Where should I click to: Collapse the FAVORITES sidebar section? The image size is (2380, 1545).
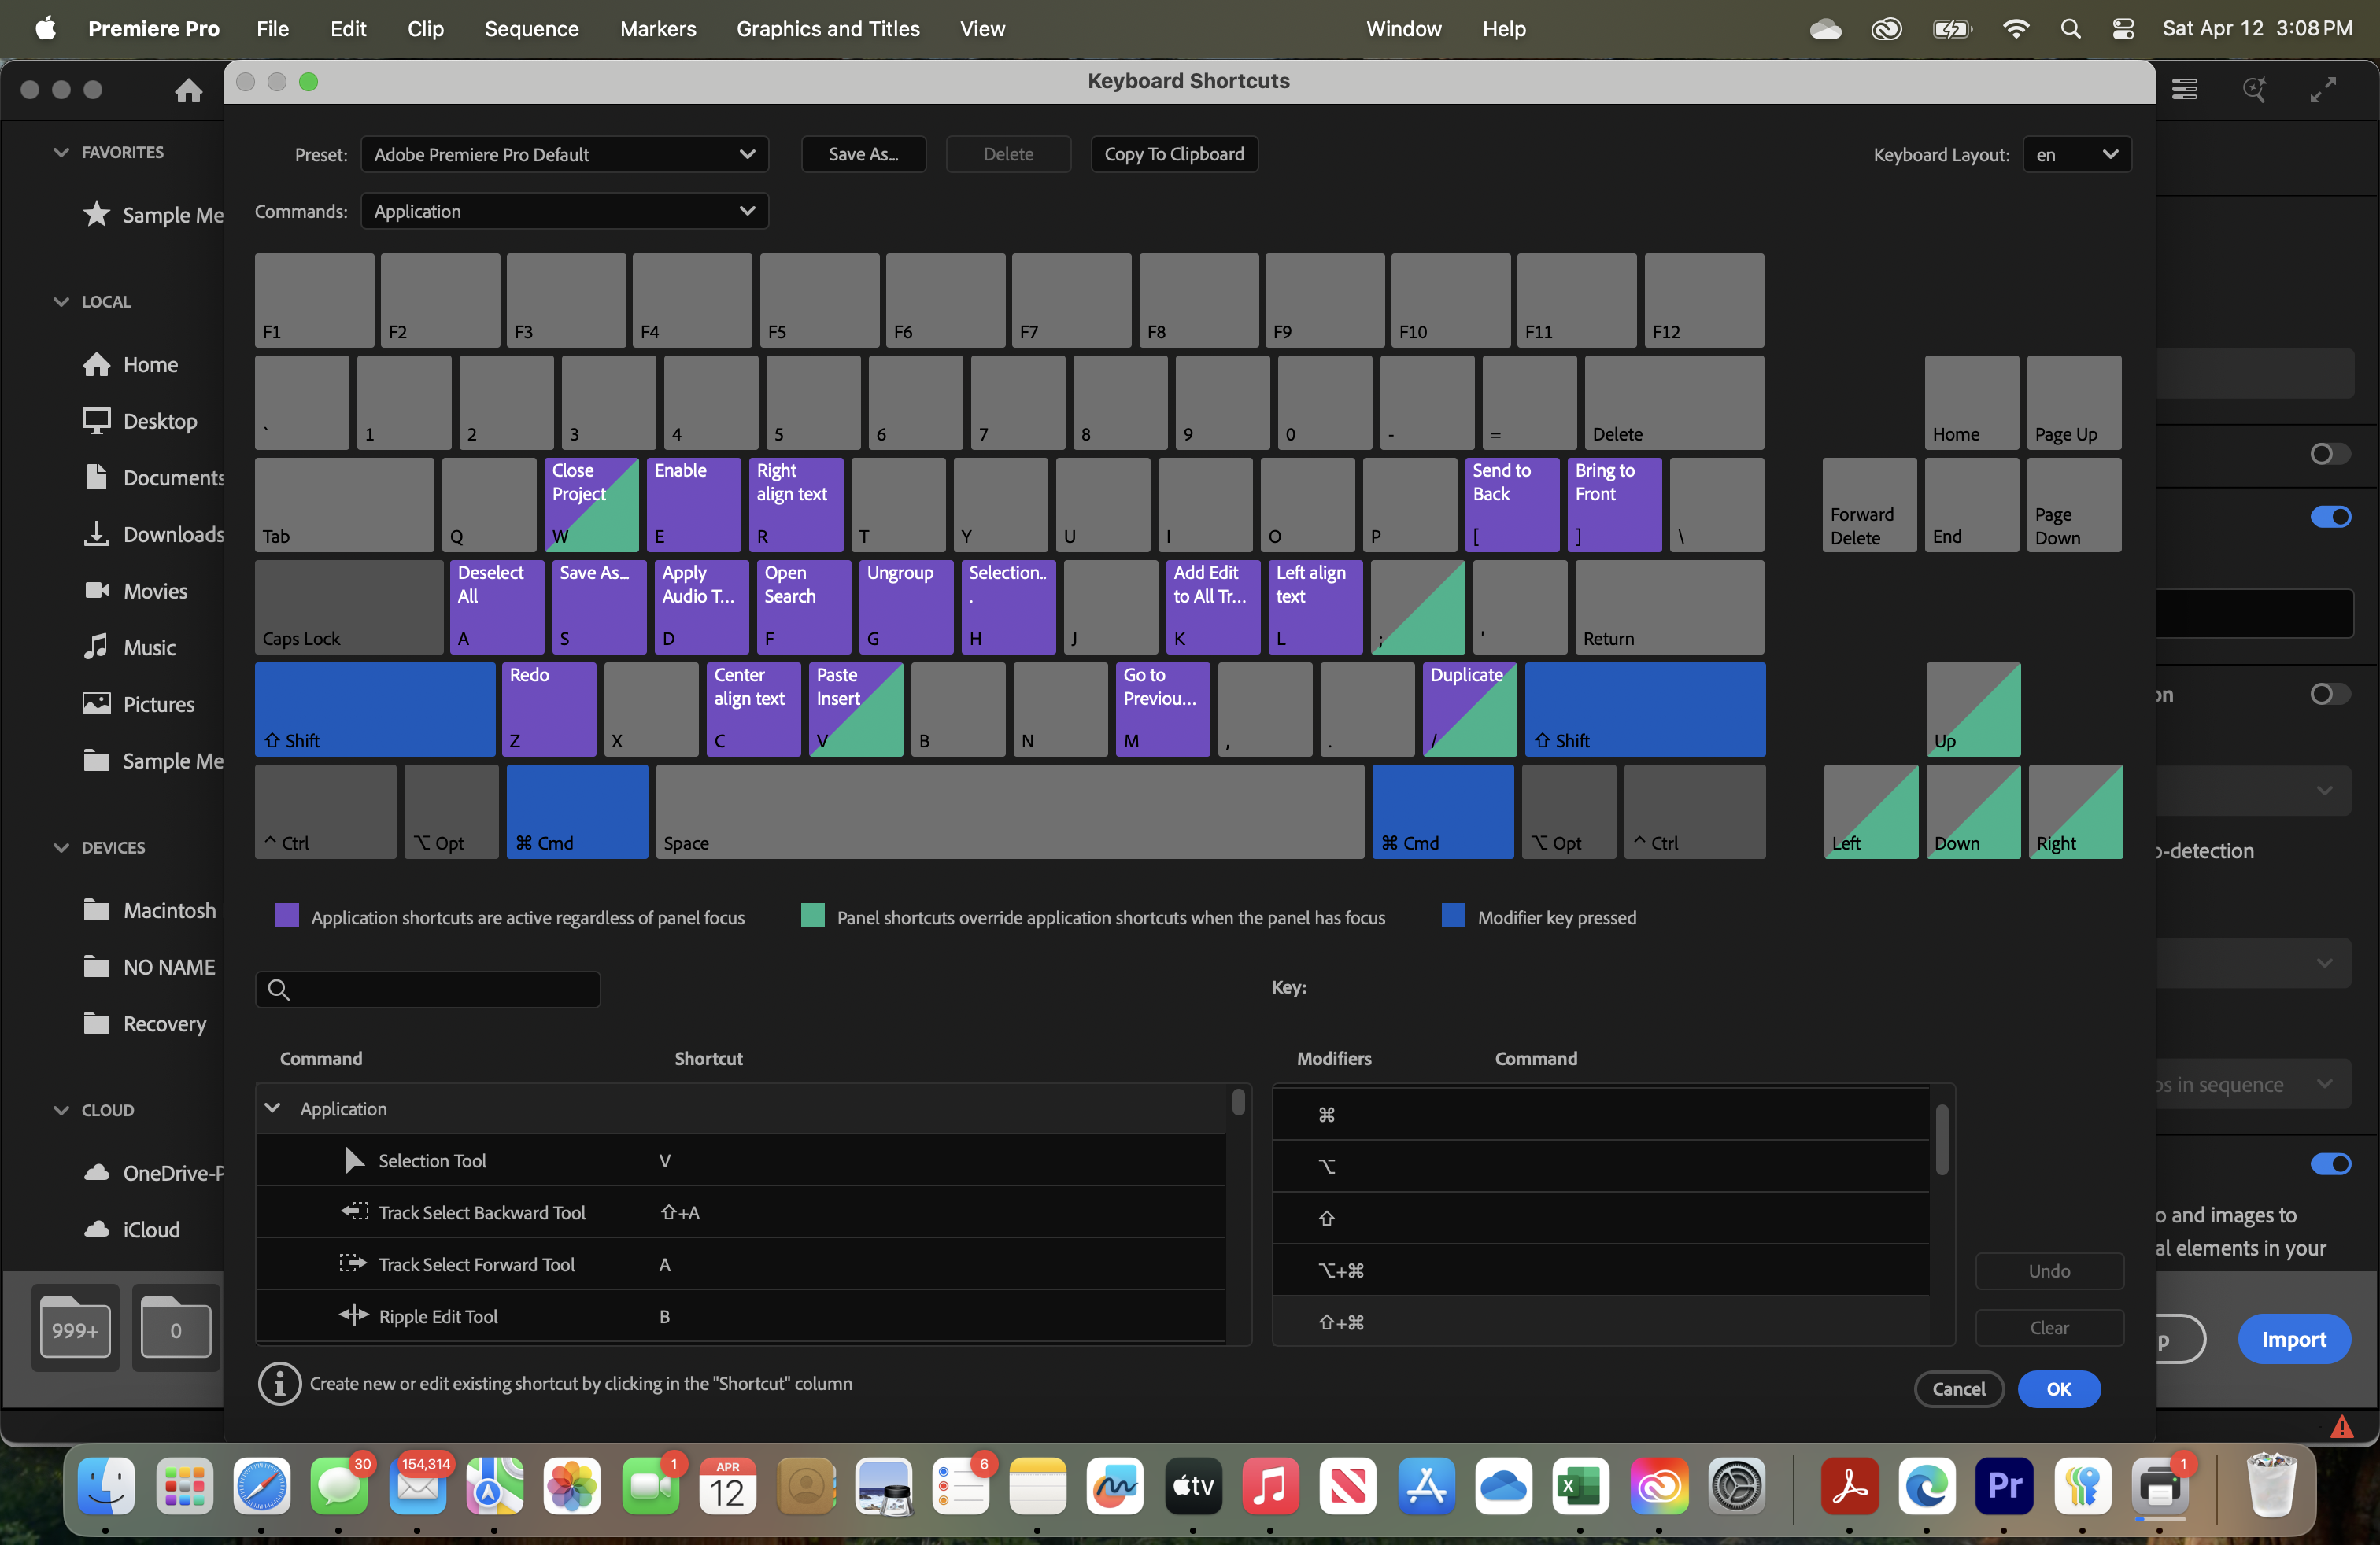click(61, 152)
